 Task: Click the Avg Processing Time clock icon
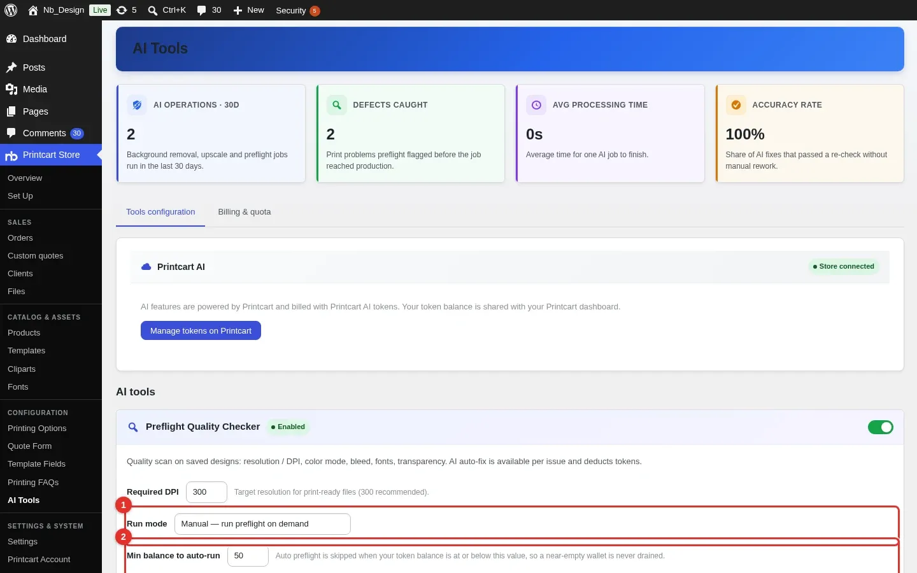[536, 105]
